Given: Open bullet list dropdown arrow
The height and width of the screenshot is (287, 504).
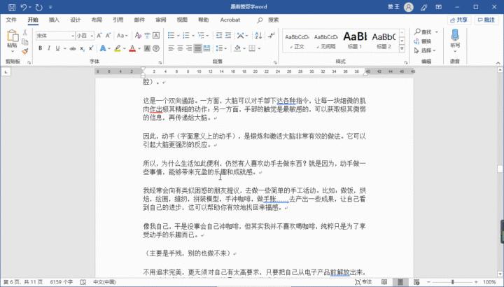Looking at the screenshot, I should click(x=178, y=36).
